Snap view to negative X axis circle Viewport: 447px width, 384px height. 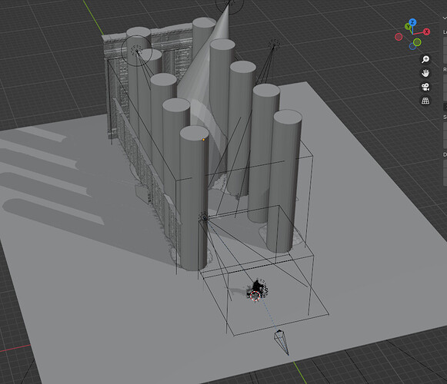click(x=399, y=37)
